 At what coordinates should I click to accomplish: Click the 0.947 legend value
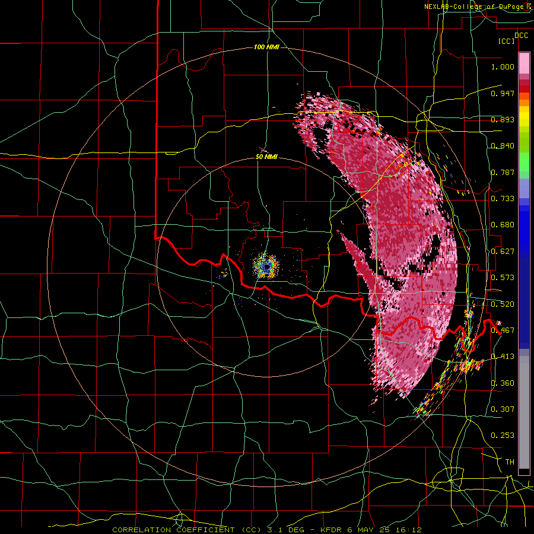pyautogui.click(x=503, y=93)
